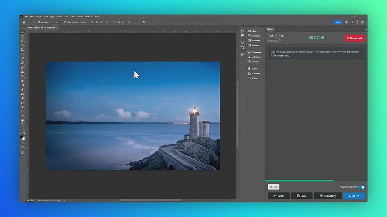Open the Auto-Select Layer dropdown

pyautogui.click(x=57, y=22)
